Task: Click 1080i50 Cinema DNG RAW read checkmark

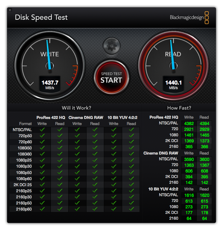Action: point(95,148)
